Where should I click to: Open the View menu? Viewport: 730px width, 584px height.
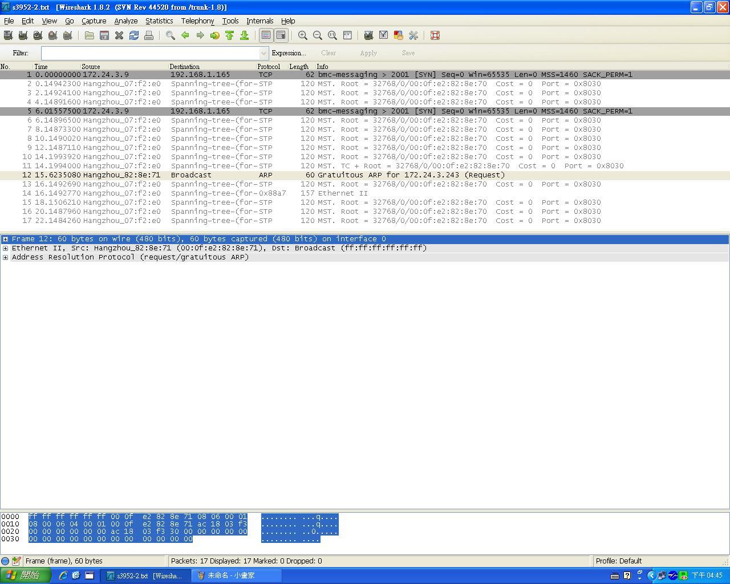coord(49,21)
